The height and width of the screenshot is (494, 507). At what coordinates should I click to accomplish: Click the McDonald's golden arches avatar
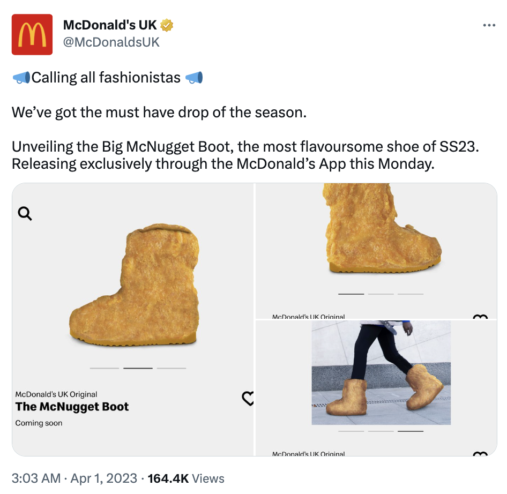coord(32,35)
